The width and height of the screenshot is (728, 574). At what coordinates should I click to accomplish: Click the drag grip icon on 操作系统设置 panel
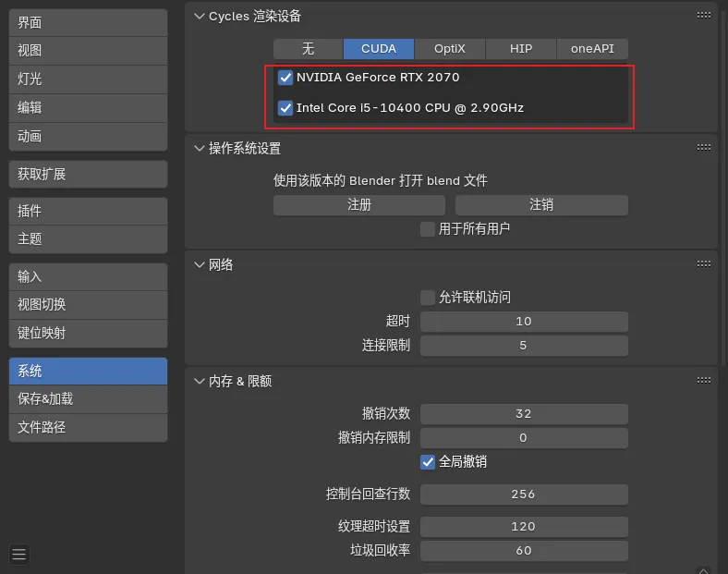point(704,148)
